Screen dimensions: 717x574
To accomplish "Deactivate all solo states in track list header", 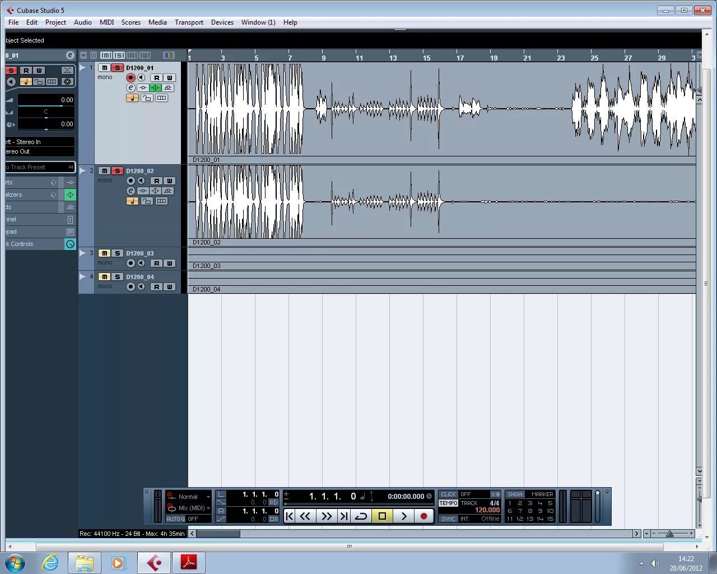I will pyautogui.click(x=119, y=55).
